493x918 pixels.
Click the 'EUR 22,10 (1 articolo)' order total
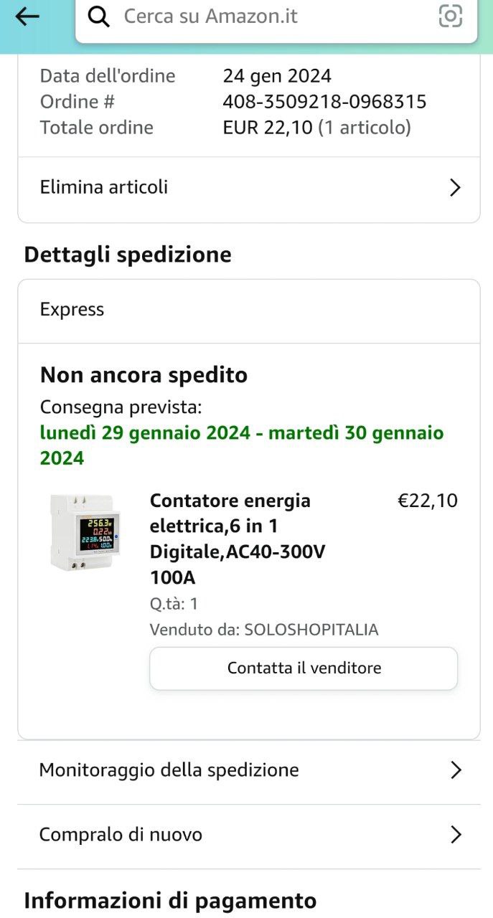click(316, 128)
